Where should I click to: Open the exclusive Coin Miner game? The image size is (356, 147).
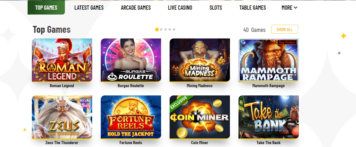pyautogui.click(x=200, y=117)
